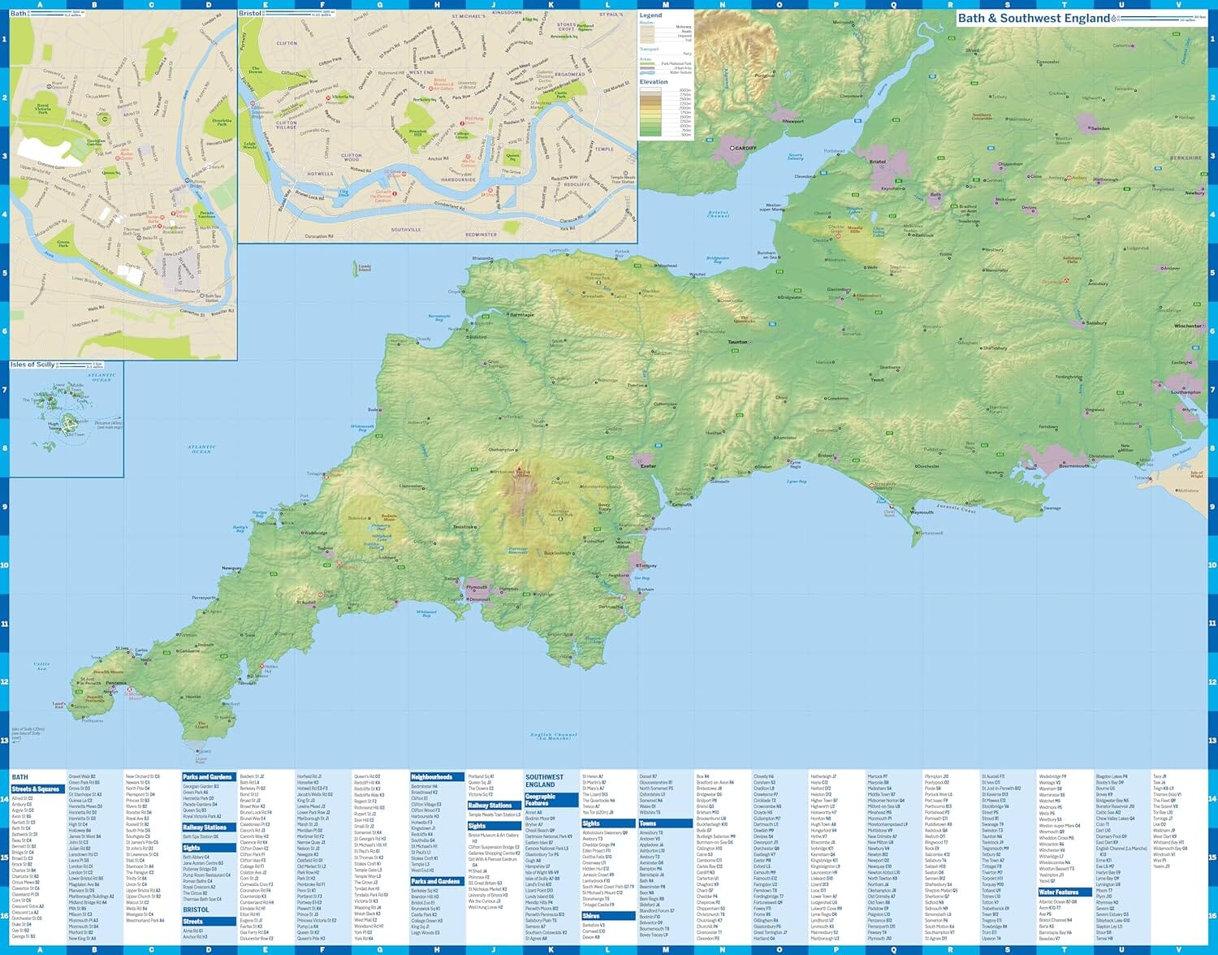
Task: Toggle visibility of the Water Feature layer
Action: [646, 72]
